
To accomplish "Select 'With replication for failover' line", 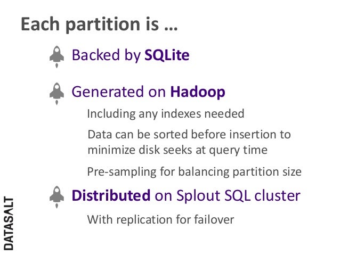I will click(x=161, y=219).
